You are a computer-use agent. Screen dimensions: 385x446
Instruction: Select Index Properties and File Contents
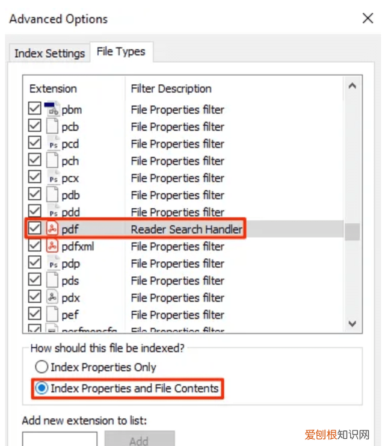click(42, 388)
